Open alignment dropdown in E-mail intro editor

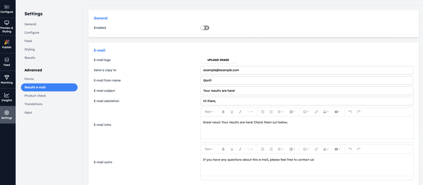click(281, 112)
